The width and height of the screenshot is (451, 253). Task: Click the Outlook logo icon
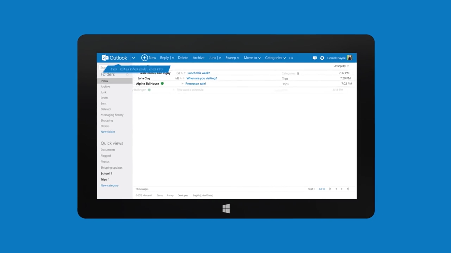pos(105,58)
